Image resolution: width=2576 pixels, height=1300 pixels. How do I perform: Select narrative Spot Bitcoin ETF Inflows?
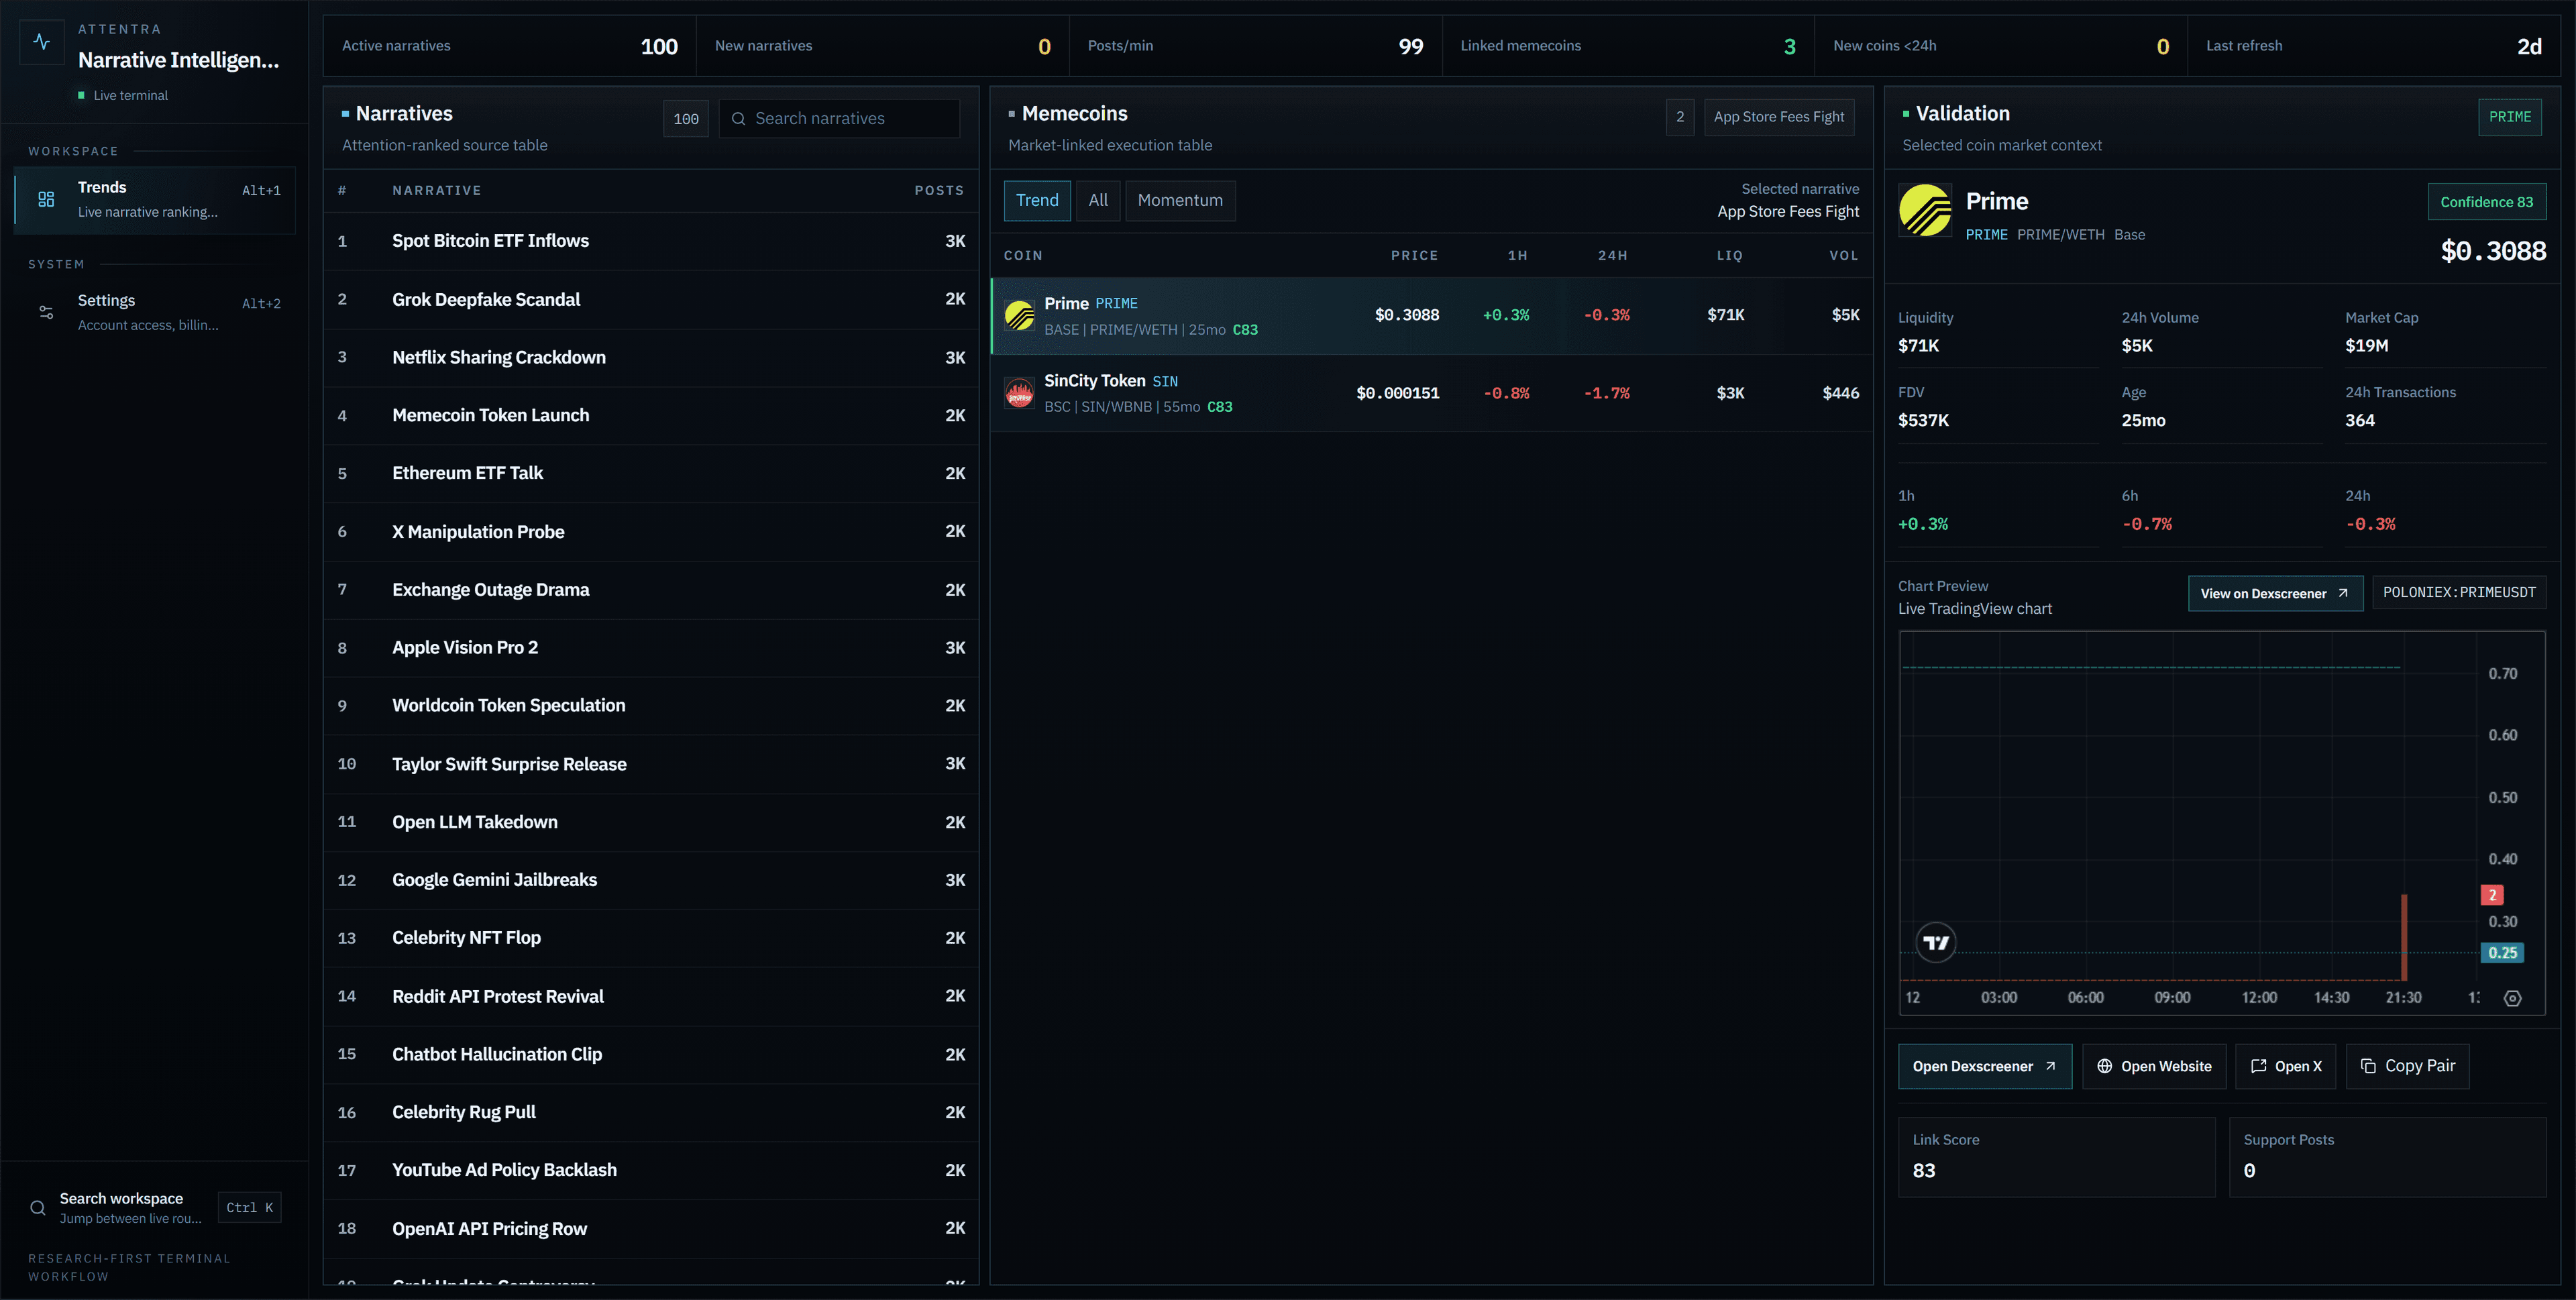pyautogui.click(x=651, y=241)
